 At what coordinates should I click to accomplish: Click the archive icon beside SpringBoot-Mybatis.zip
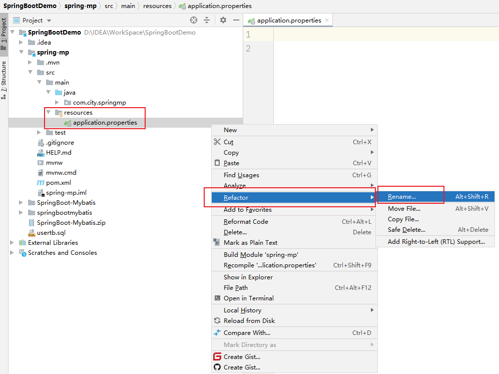[x=31, y=222]
